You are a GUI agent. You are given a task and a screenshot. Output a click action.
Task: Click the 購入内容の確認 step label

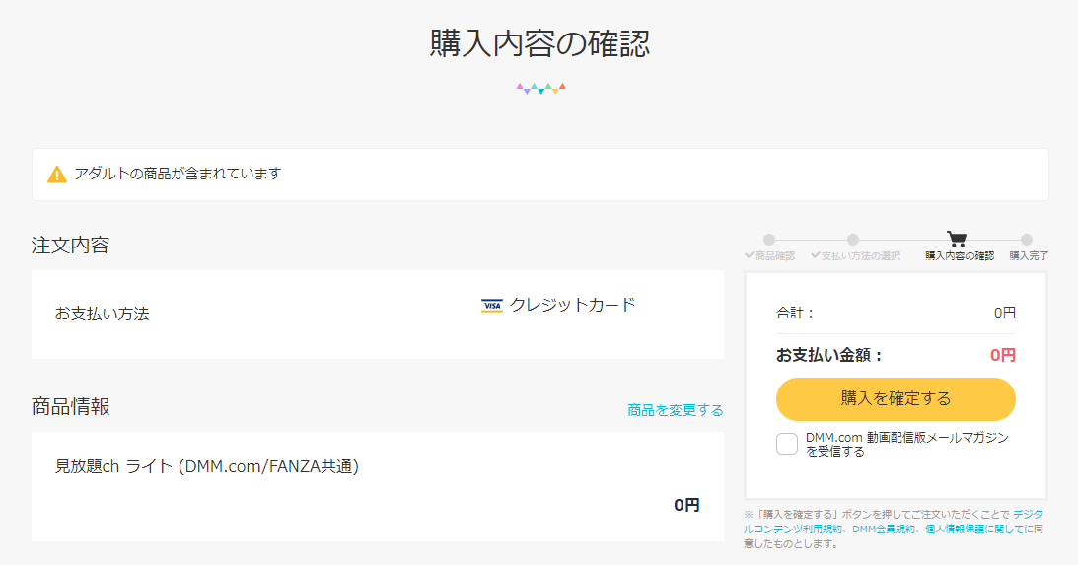[960, 256]
